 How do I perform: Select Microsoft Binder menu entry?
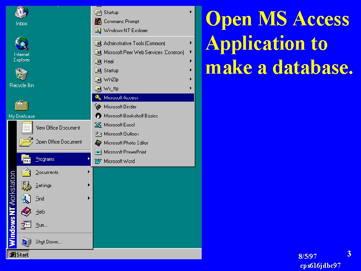143,107
